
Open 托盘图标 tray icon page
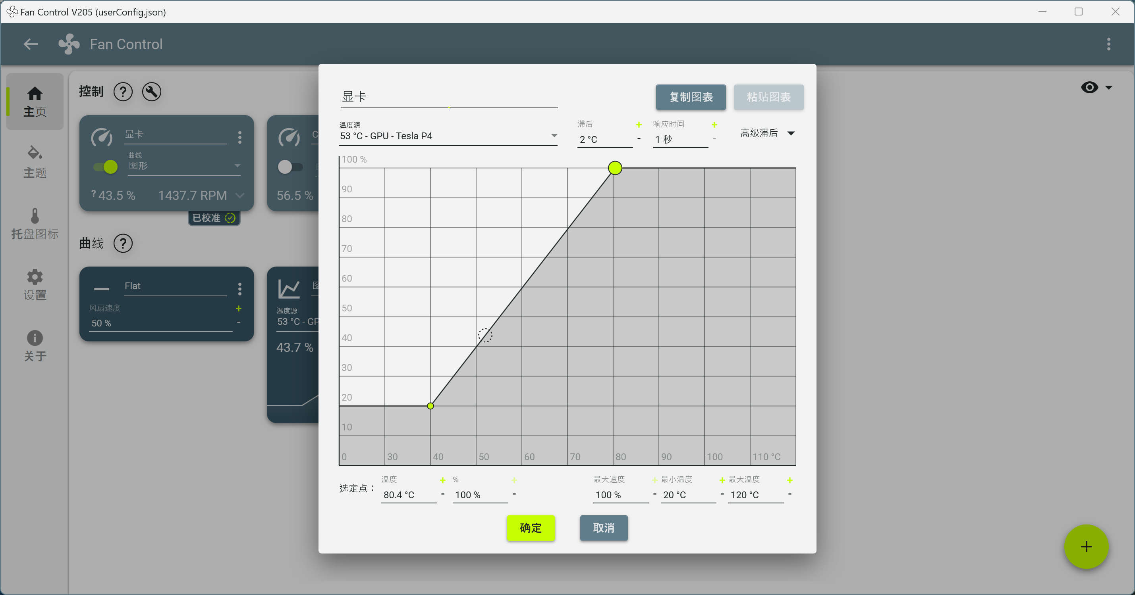(x=35, y=224)
